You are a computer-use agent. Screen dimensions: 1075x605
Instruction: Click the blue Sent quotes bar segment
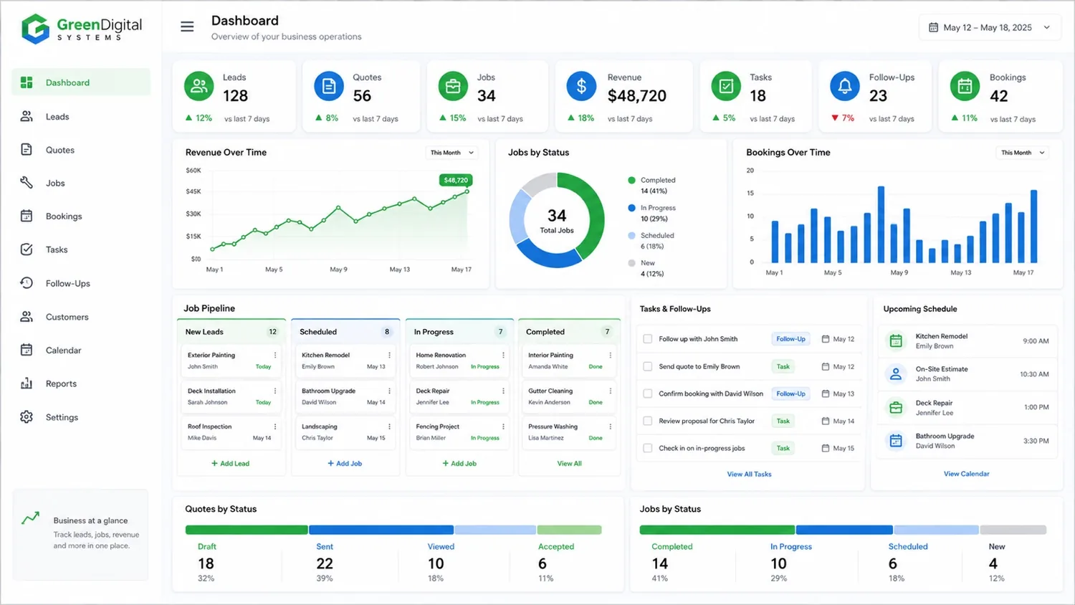[381, 530]
